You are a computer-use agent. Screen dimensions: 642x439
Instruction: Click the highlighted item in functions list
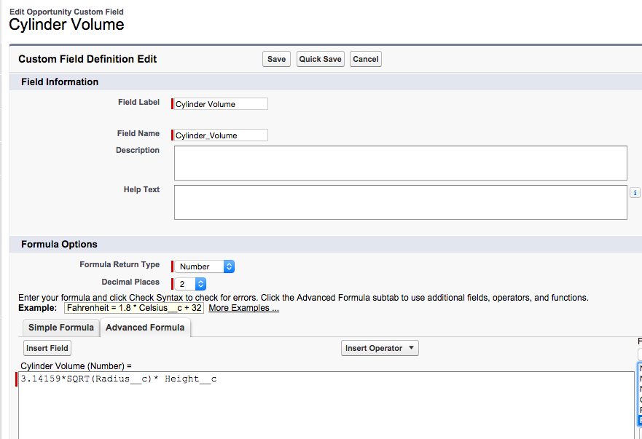pyautogui.click(x=640, y=419)
